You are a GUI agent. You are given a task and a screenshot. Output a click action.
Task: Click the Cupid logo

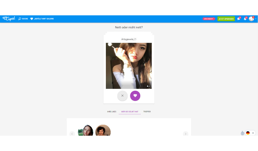[9, 19]
